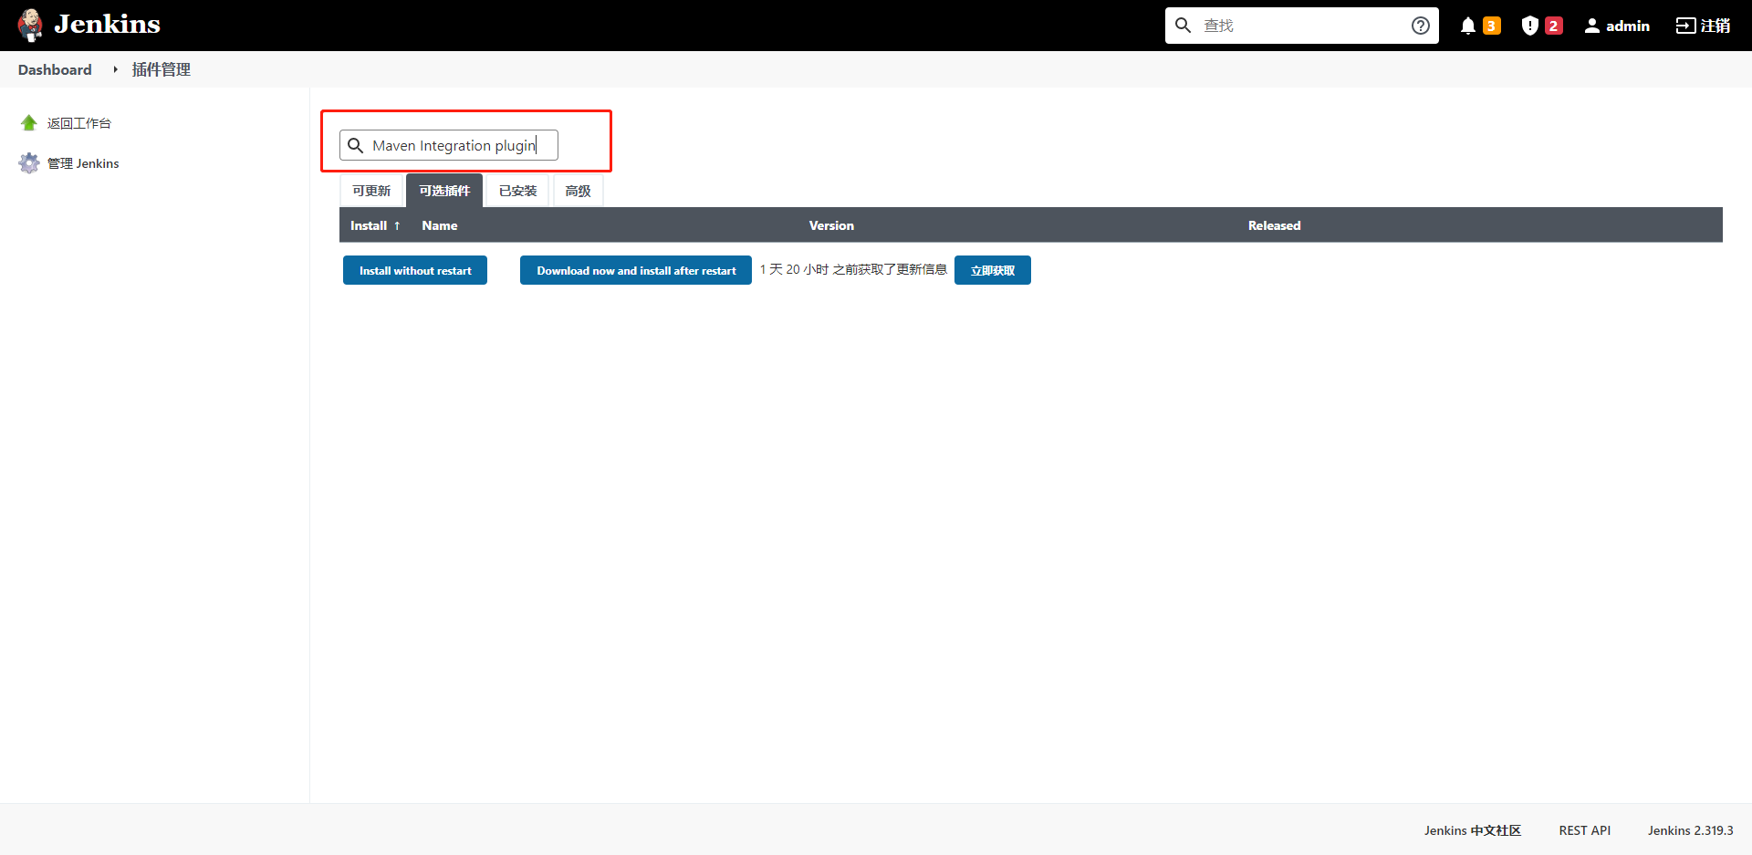
Task: Switch to the 可更新 tab
Action: 371,191
